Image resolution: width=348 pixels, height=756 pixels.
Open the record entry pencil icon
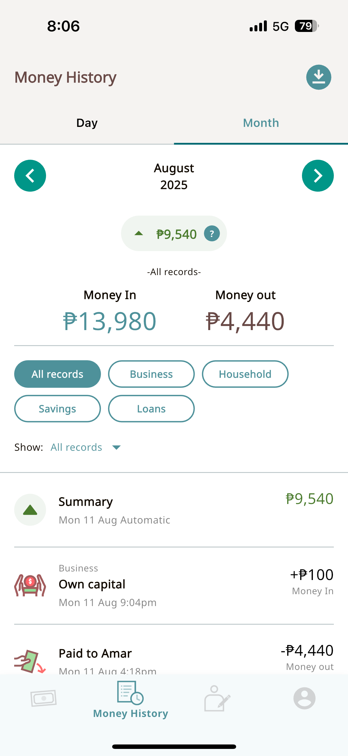coord(217,698)
